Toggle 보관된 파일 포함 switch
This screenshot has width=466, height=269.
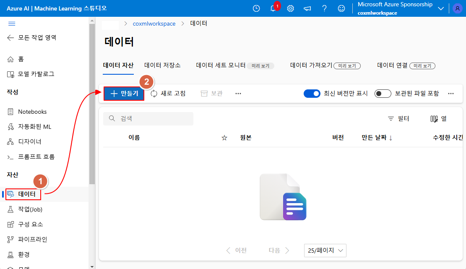point(383,94)
